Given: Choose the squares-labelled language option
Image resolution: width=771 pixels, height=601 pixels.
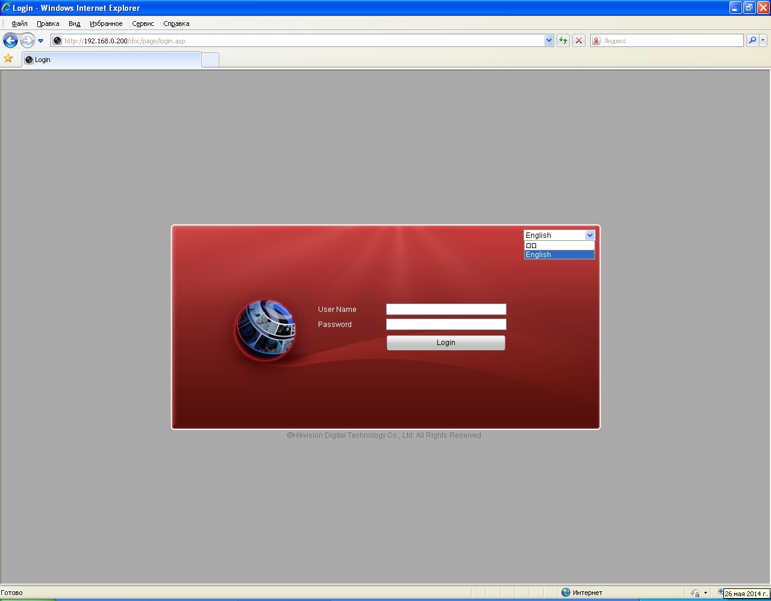Looking at the screenshot, I should coord(559,246).
